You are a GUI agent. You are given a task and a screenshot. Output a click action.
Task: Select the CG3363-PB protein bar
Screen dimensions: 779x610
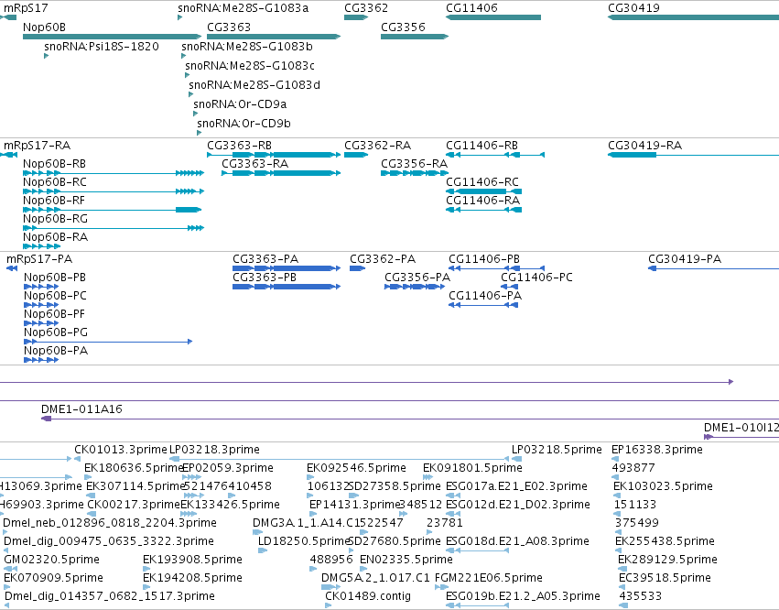click(287, 287)
